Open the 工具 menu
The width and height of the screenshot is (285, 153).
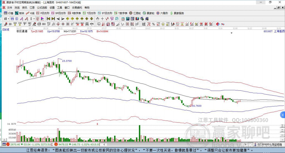[x=60, y=8]
